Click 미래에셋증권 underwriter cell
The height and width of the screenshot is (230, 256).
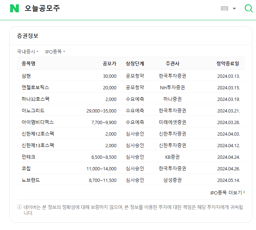click(x=172, y=122)
